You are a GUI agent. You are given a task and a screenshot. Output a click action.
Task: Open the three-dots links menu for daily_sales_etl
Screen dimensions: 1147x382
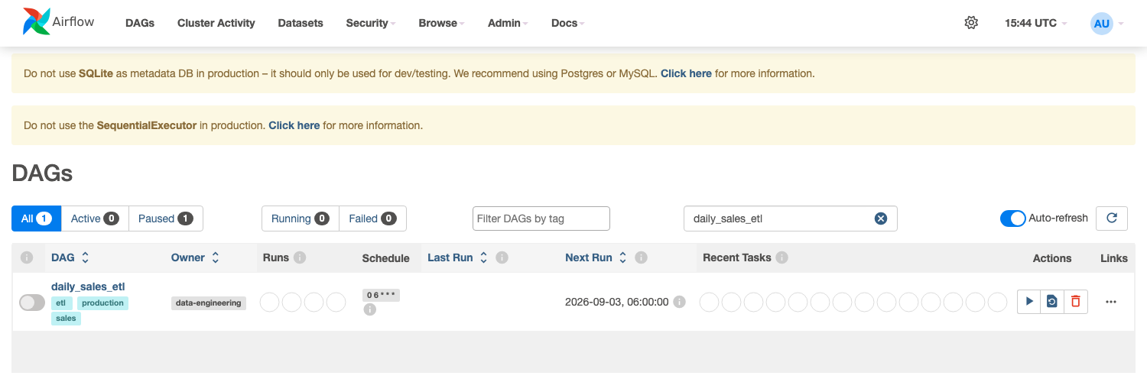click(x=1111, y=302)
